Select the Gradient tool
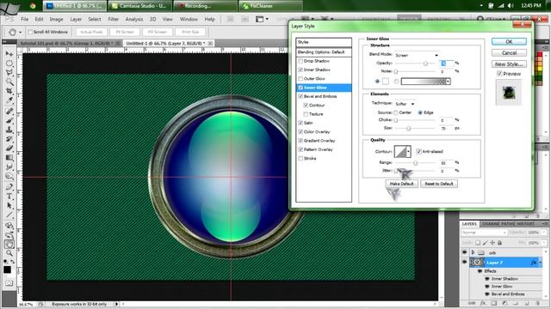Viewport: 551px width, 309px height. point(9,158)
